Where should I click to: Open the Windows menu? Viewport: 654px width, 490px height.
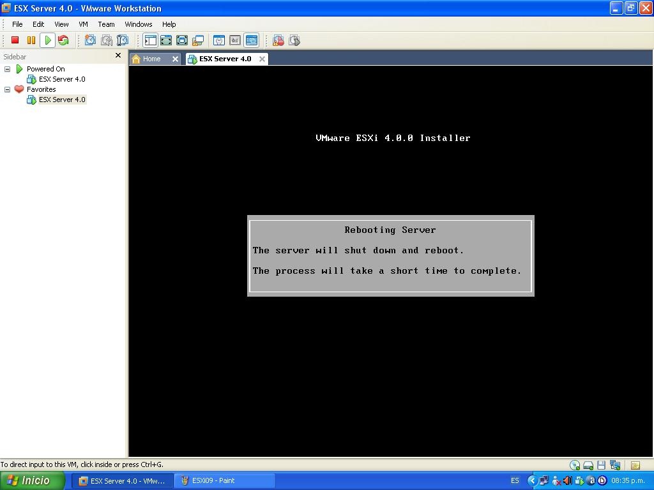pyautogui.click(x=139, y=24)
